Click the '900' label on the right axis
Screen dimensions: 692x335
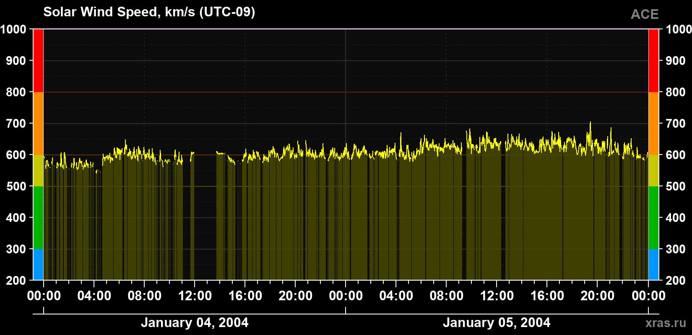click(676, 61)
